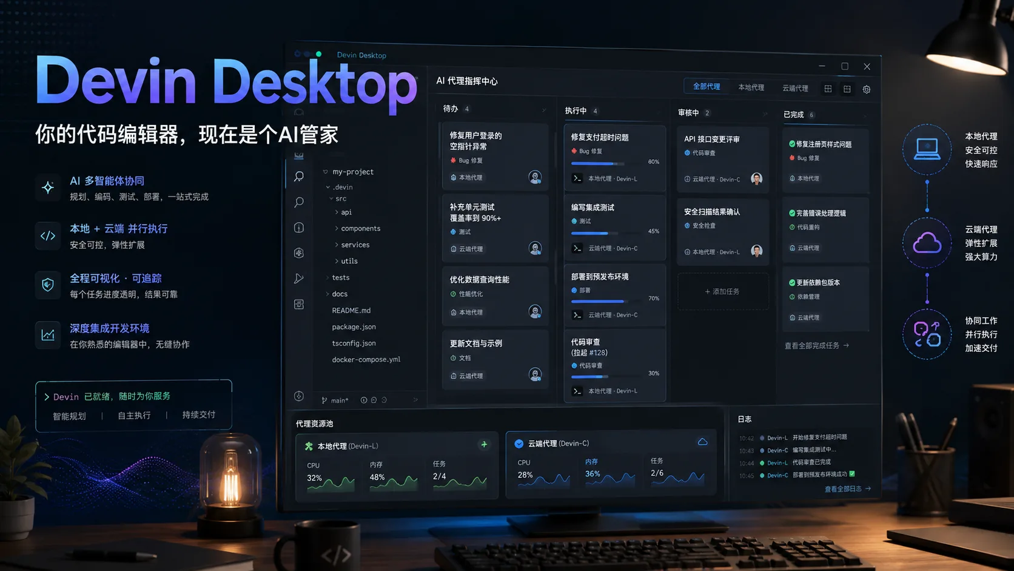
Task: Open the 安全扫描结果确认 review card
Action: coord(723,232)
